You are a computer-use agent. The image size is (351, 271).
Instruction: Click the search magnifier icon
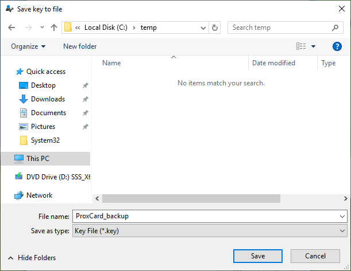335,28
